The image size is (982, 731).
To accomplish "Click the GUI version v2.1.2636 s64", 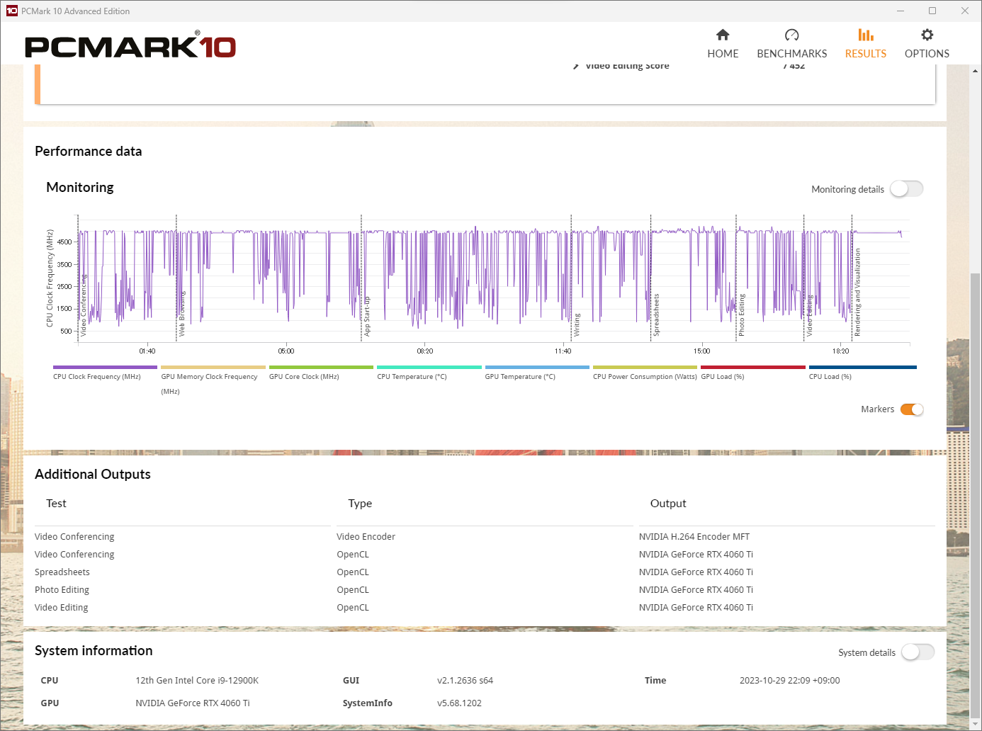I will (465, 681).
